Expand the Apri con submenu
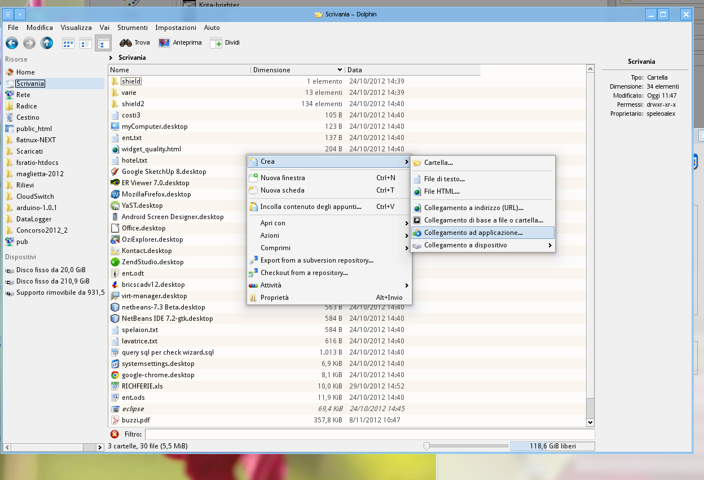This screenshot has height=480, width=704. 329,223
